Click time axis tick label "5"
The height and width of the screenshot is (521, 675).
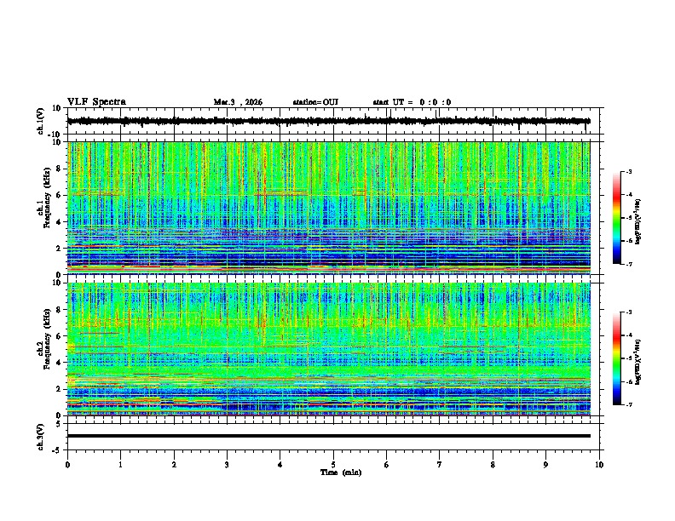[333, 465]
